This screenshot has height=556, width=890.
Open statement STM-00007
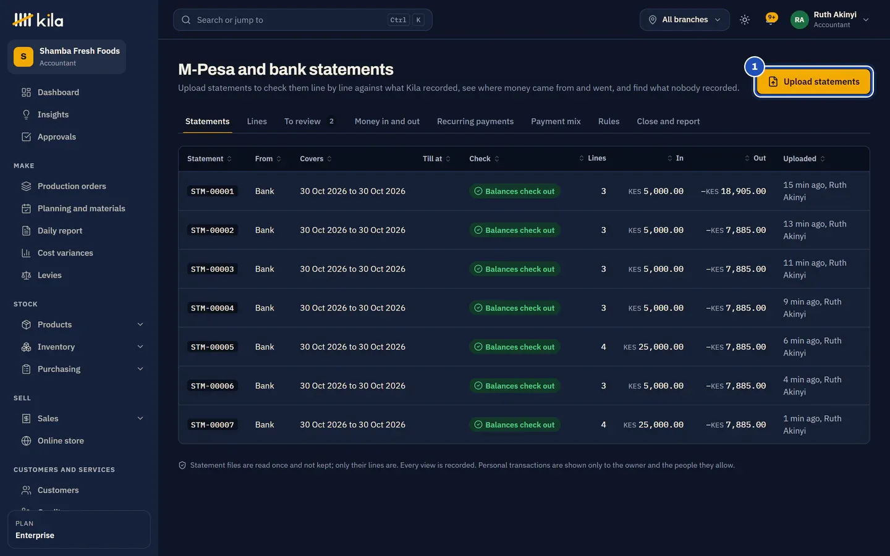[x=213, y=425]
